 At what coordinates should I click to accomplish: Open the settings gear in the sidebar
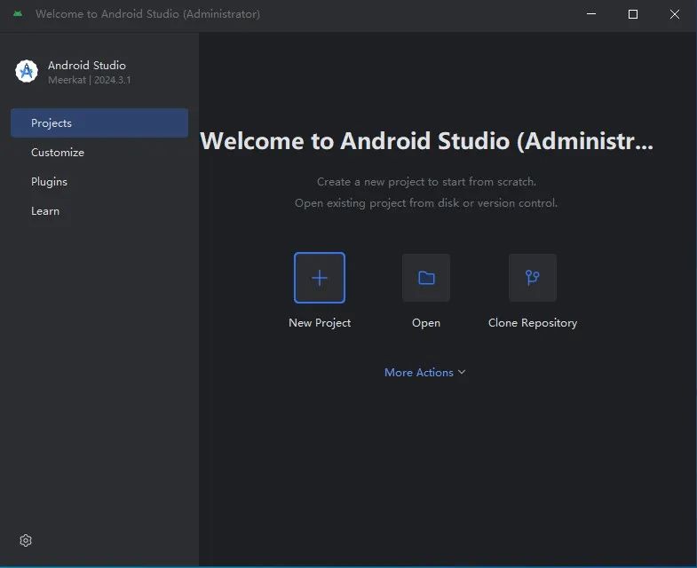(x=26, y=540)
